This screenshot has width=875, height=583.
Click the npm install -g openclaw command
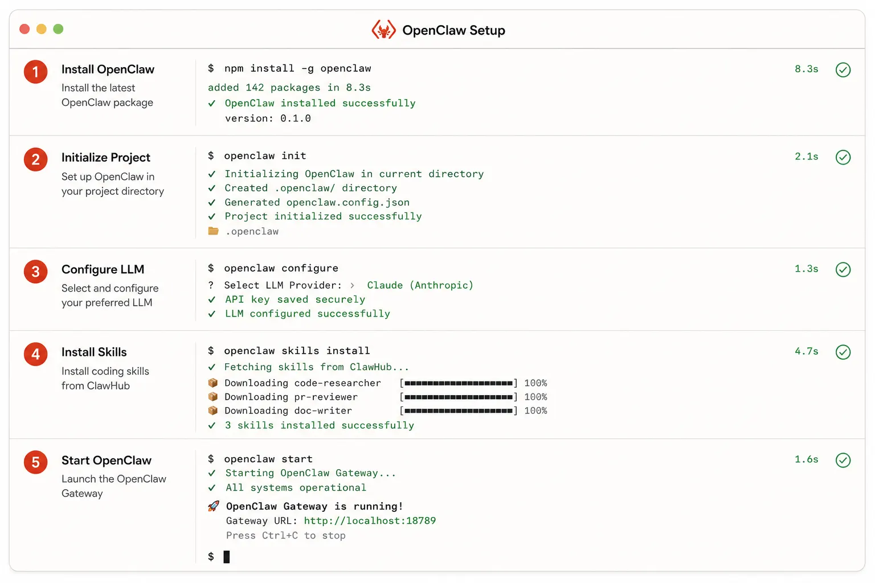(297, 68)
